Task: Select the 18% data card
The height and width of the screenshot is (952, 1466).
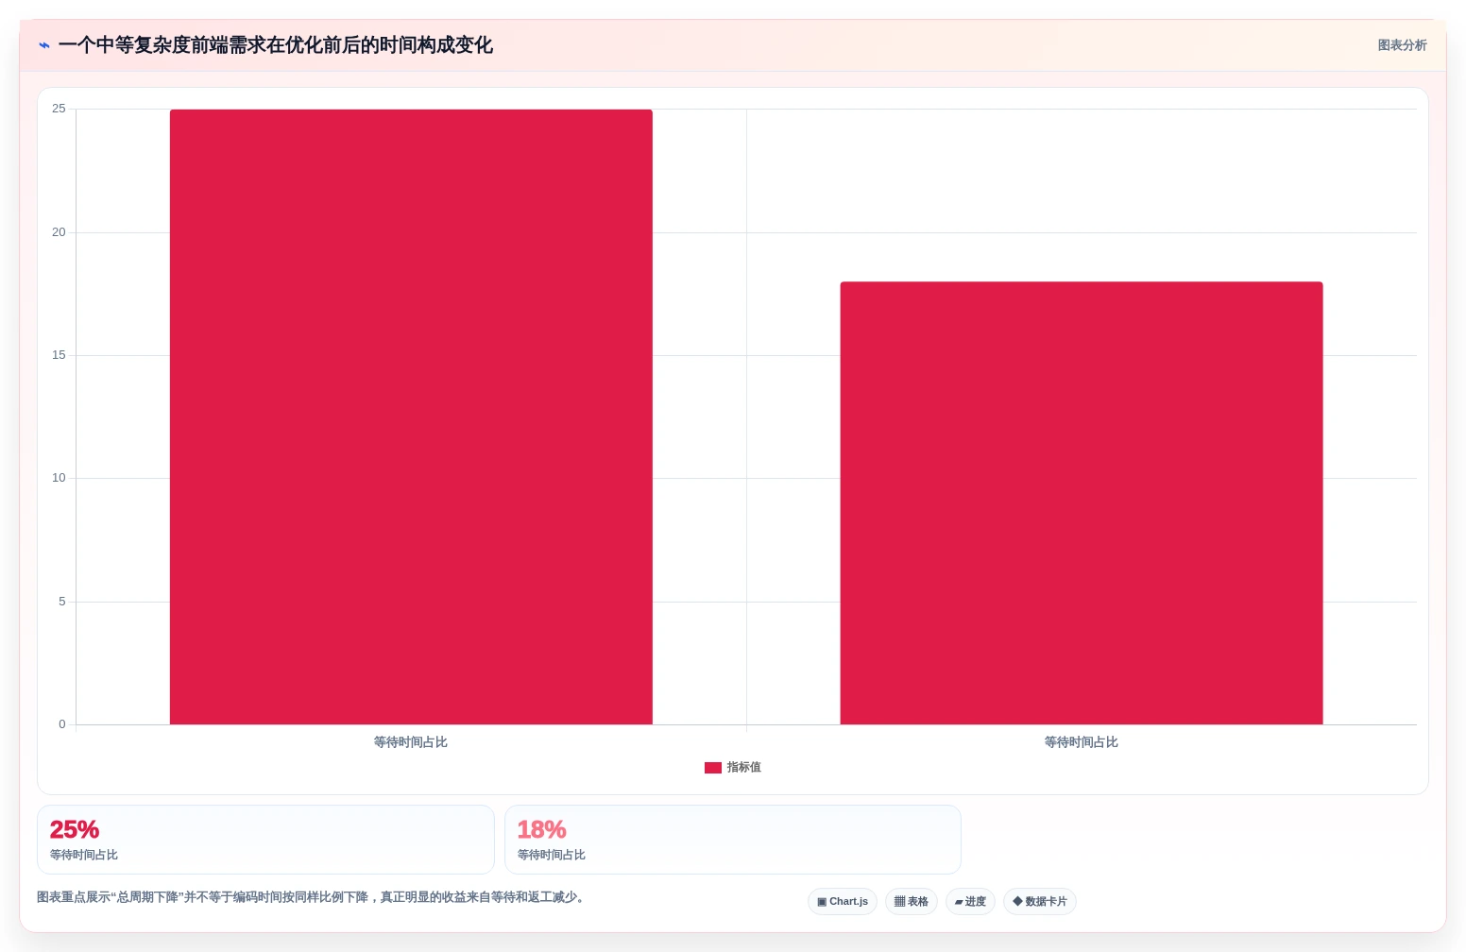Action: [733, 840]
